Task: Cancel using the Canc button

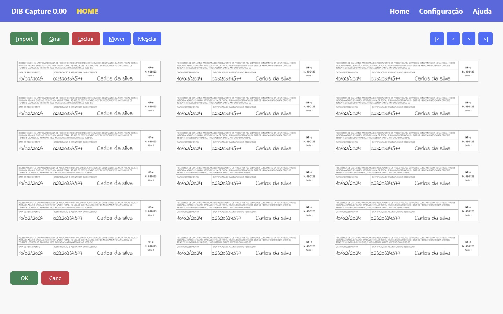Action: (x=55, y=278)
